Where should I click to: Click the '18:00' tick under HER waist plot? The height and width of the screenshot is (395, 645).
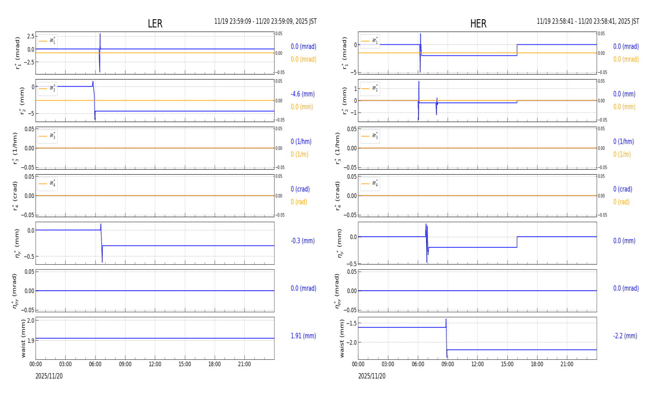click(x=537, y=364)
